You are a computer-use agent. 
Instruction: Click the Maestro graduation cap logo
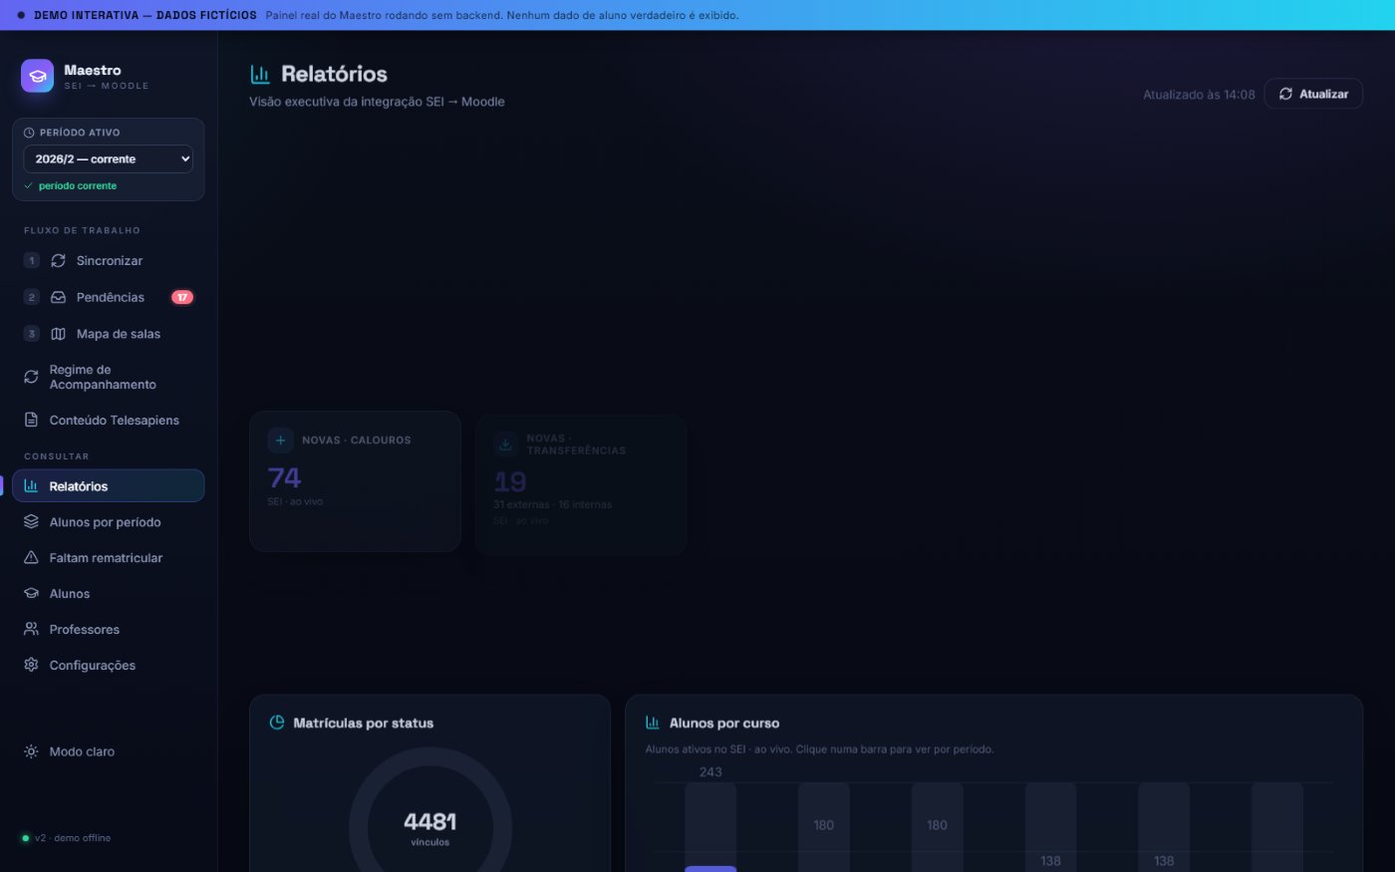pos(37,76)
